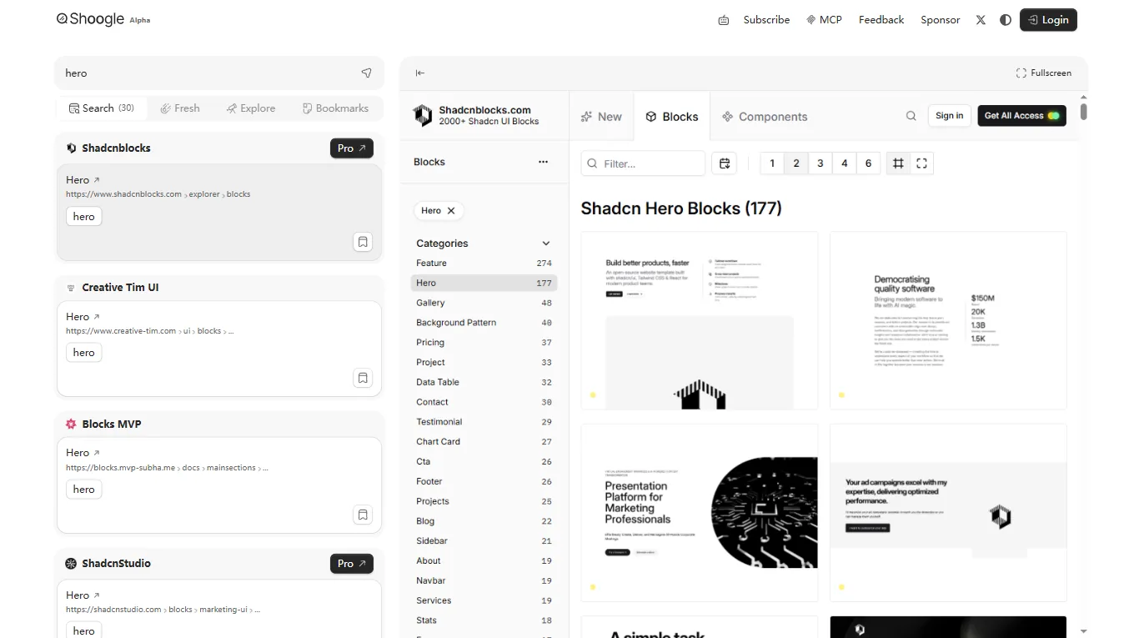Open the Blocks three-dots options menu
Screen dimensions: 1134x638
(x=544, y=162)
